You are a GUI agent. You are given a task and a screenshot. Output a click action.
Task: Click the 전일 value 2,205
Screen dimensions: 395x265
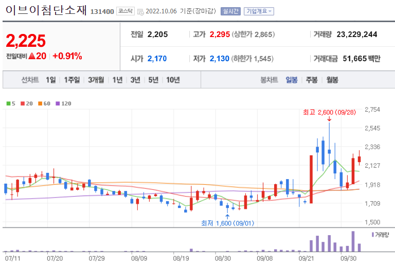(157, 34)
